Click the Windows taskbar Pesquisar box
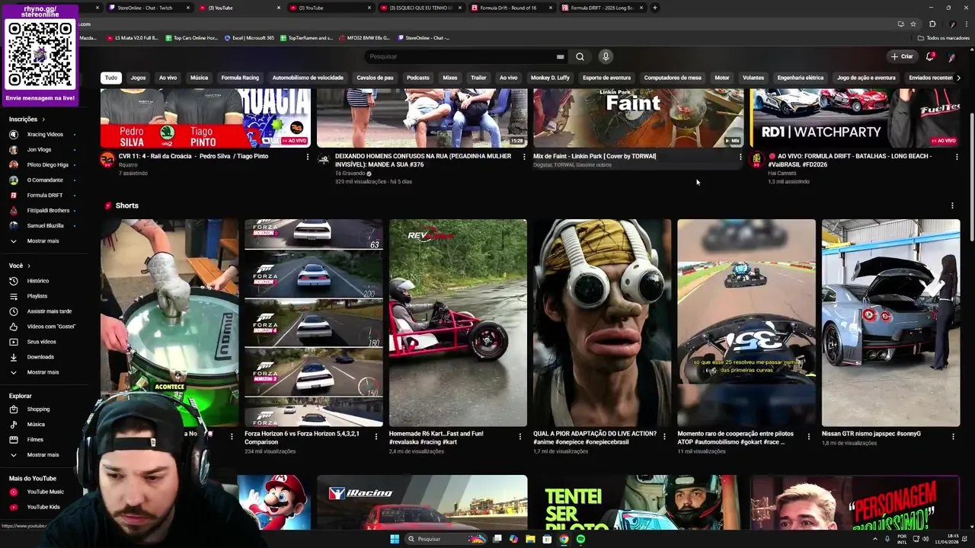Screen dimensions: 975x548 446,539
